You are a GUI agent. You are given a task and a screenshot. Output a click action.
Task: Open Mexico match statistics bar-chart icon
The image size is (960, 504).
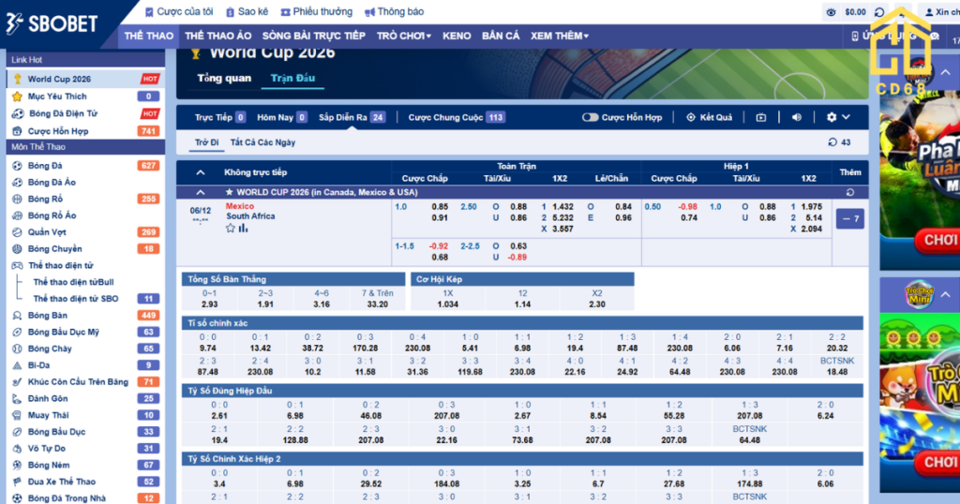pos(243,229)
